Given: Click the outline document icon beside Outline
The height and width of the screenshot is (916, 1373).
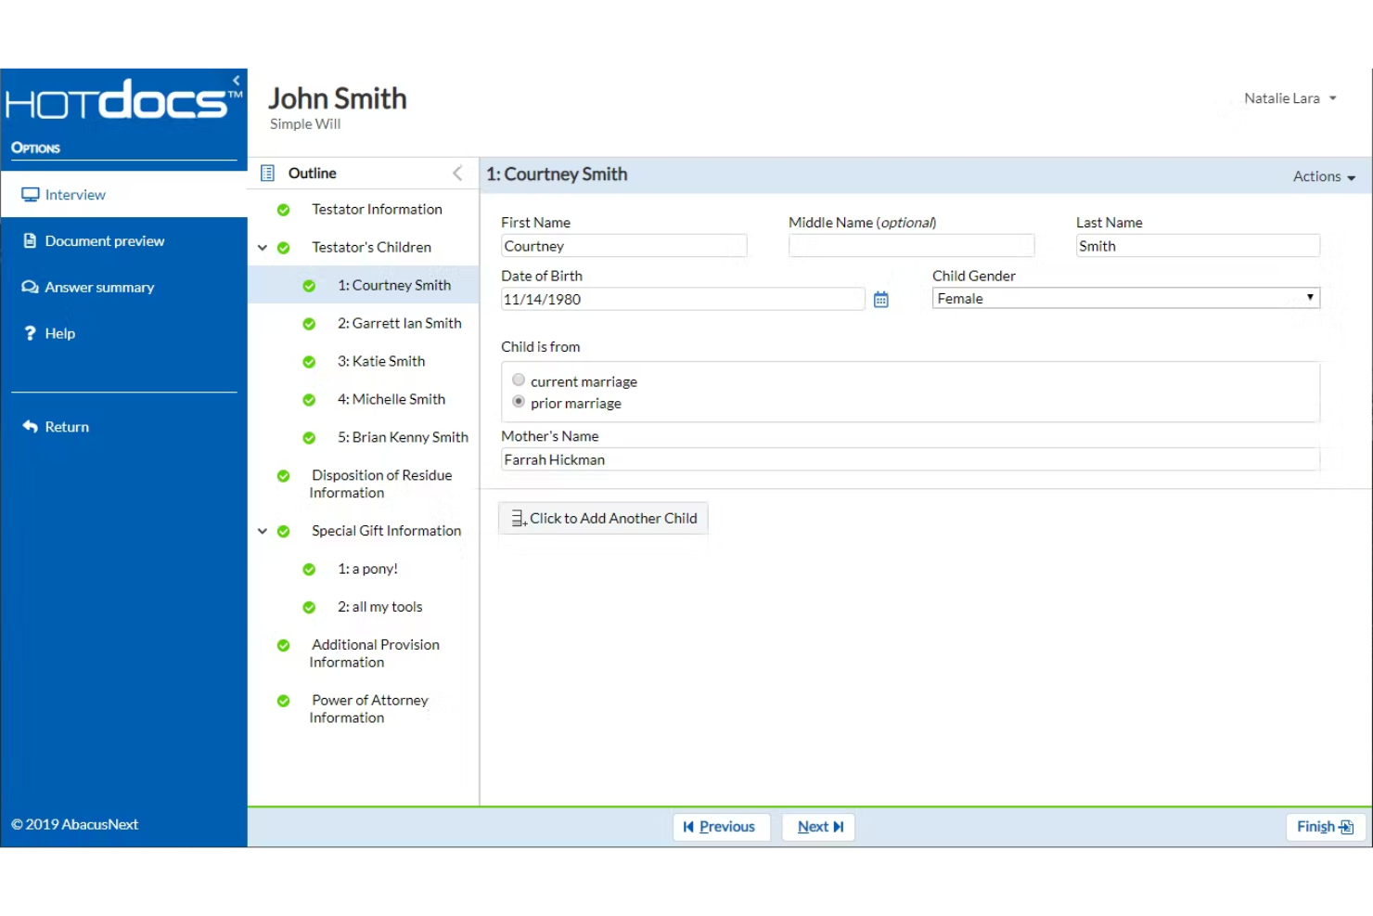Looking at the screenshot, I should click(267, 173).
